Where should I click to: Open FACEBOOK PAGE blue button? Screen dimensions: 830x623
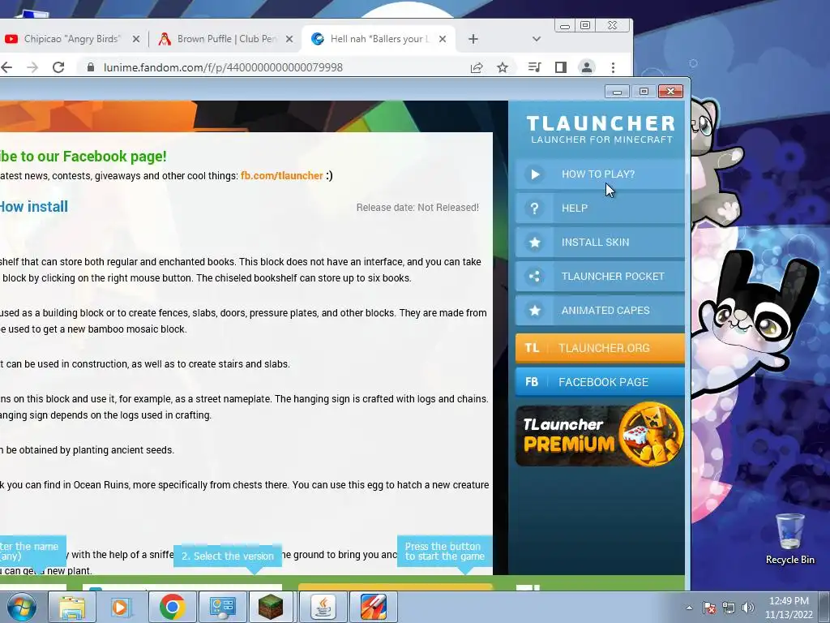[600, 382]
